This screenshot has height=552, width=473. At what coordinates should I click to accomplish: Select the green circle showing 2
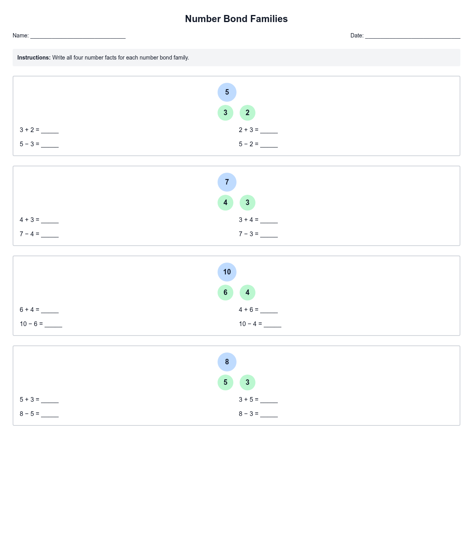248,113
